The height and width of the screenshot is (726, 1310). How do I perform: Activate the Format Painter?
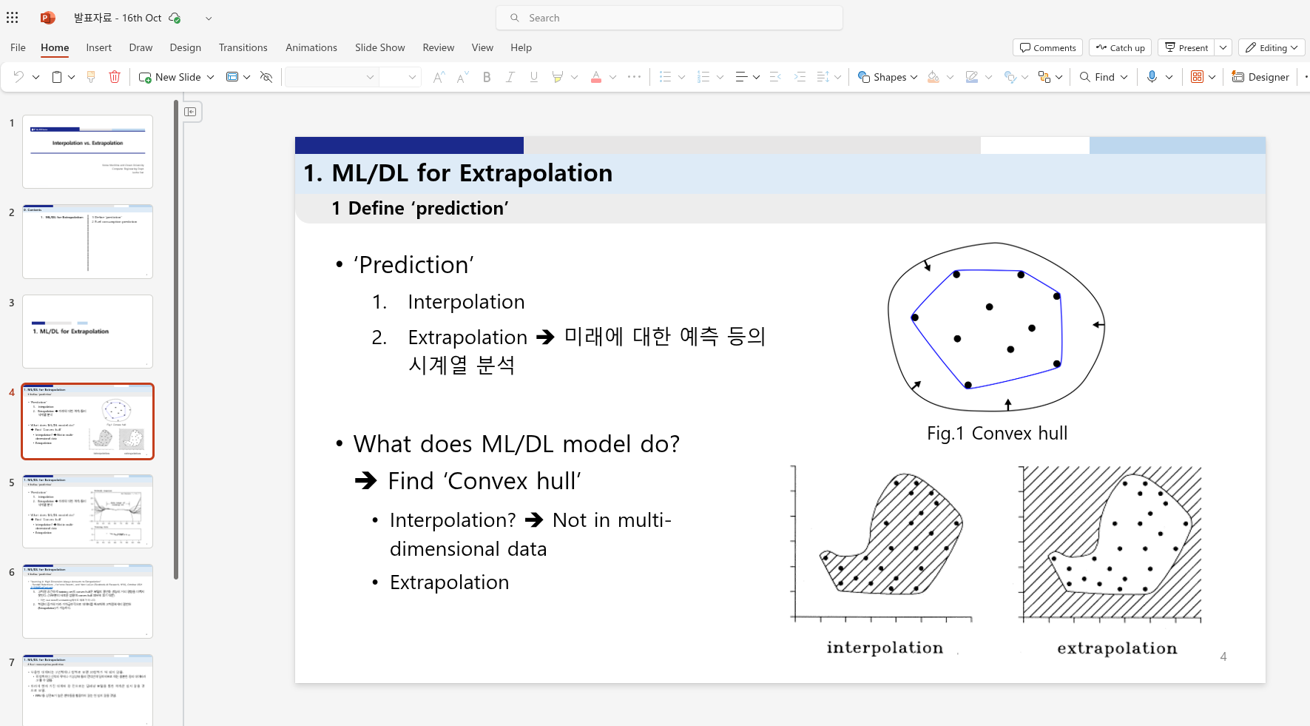[x=90, y=76]
